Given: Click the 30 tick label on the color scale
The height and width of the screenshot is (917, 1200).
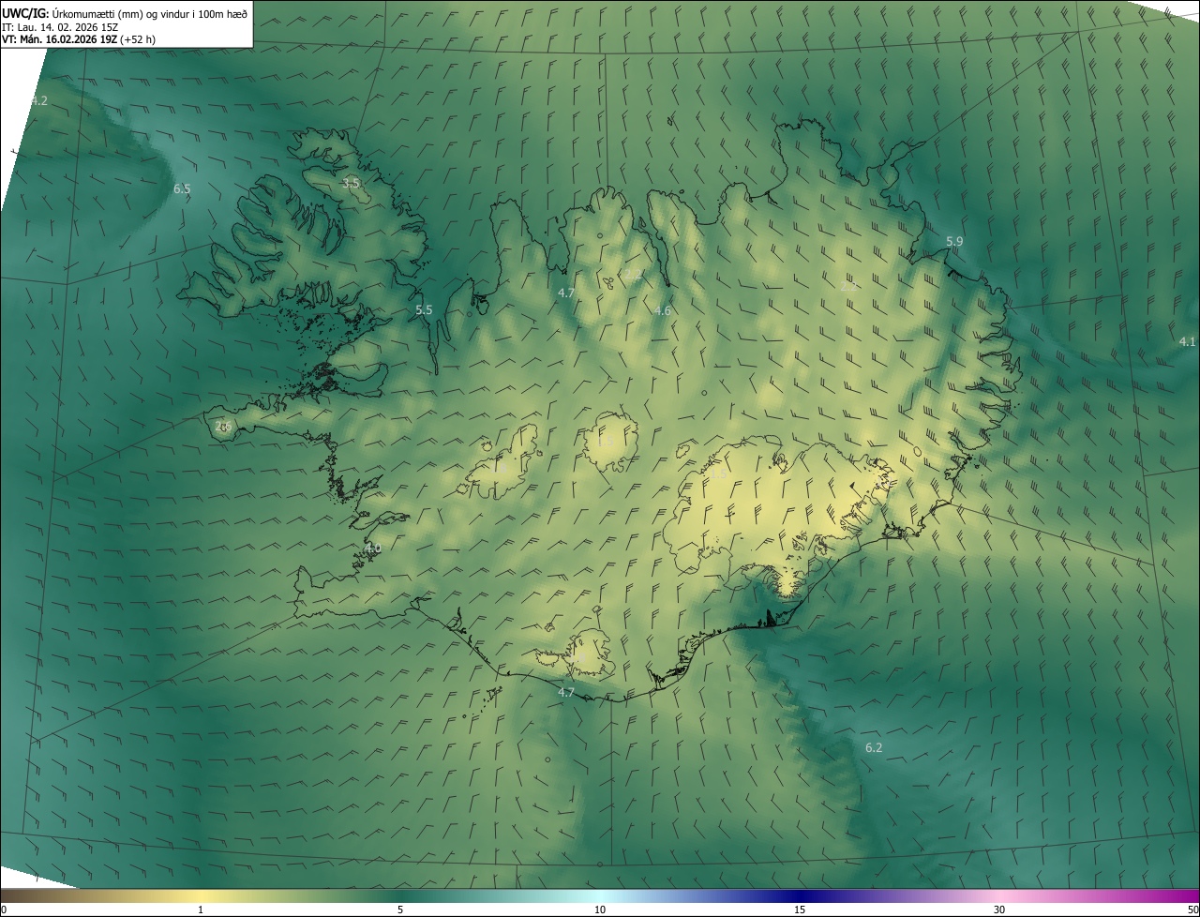Looking at the screenshot, I should coord(999,909).
